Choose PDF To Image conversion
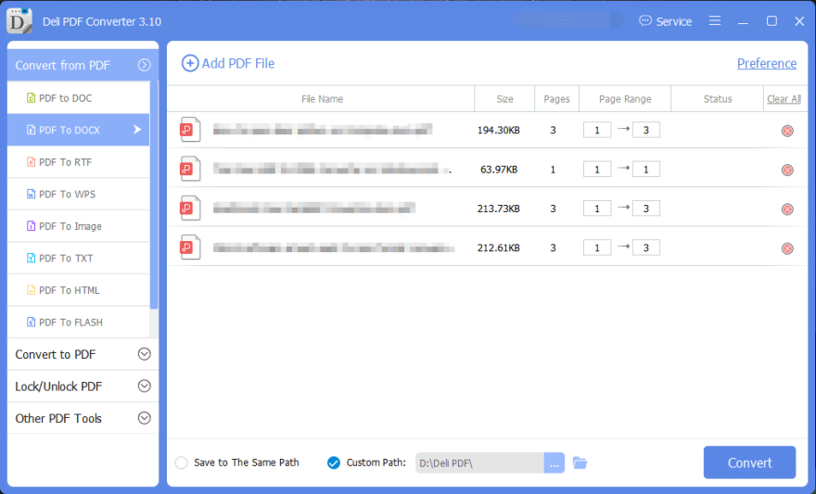The height and width of the screenshot is (494, 816). click(70, 226)
